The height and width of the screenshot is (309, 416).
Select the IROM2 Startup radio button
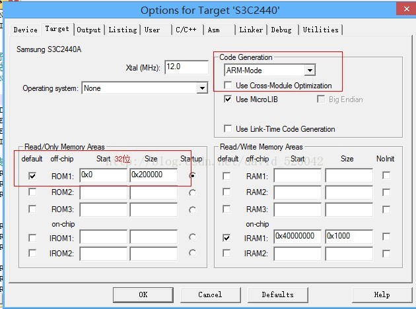193,253
